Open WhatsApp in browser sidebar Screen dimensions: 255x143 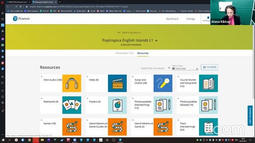pos(3,45)
